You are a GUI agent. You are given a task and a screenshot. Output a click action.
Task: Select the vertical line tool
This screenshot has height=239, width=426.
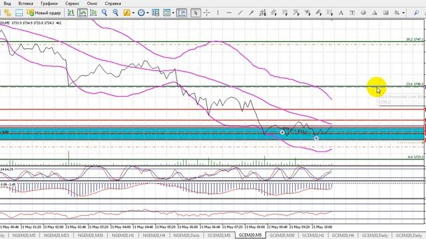pyautogui.click(x=218, y=13)
